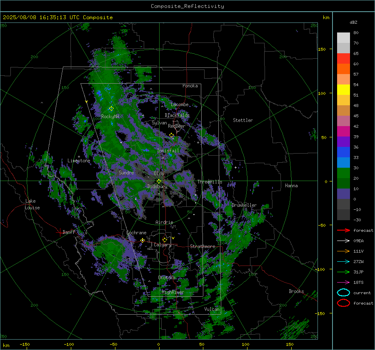This screenshot has width=375, height=350.
Task: Click the Vulcan town label
Action: pyautogui.click(x=212, y=309)
